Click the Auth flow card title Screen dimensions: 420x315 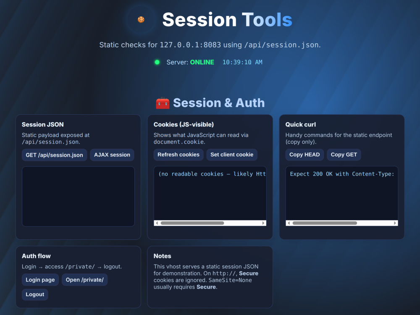pyautogui.click(x=36, y=256)
